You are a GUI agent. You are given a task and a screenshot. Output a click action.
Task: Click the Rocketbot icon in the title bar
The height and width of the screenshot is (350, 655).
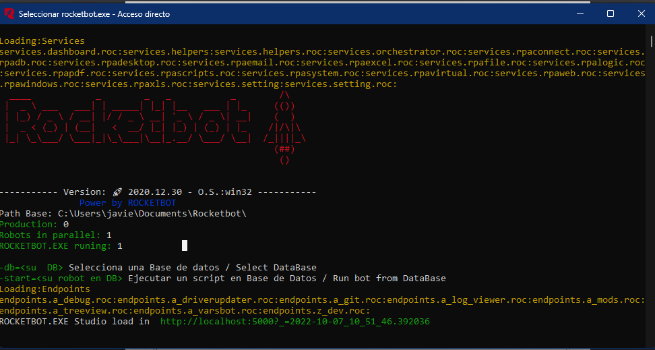[x=9, y=13]
